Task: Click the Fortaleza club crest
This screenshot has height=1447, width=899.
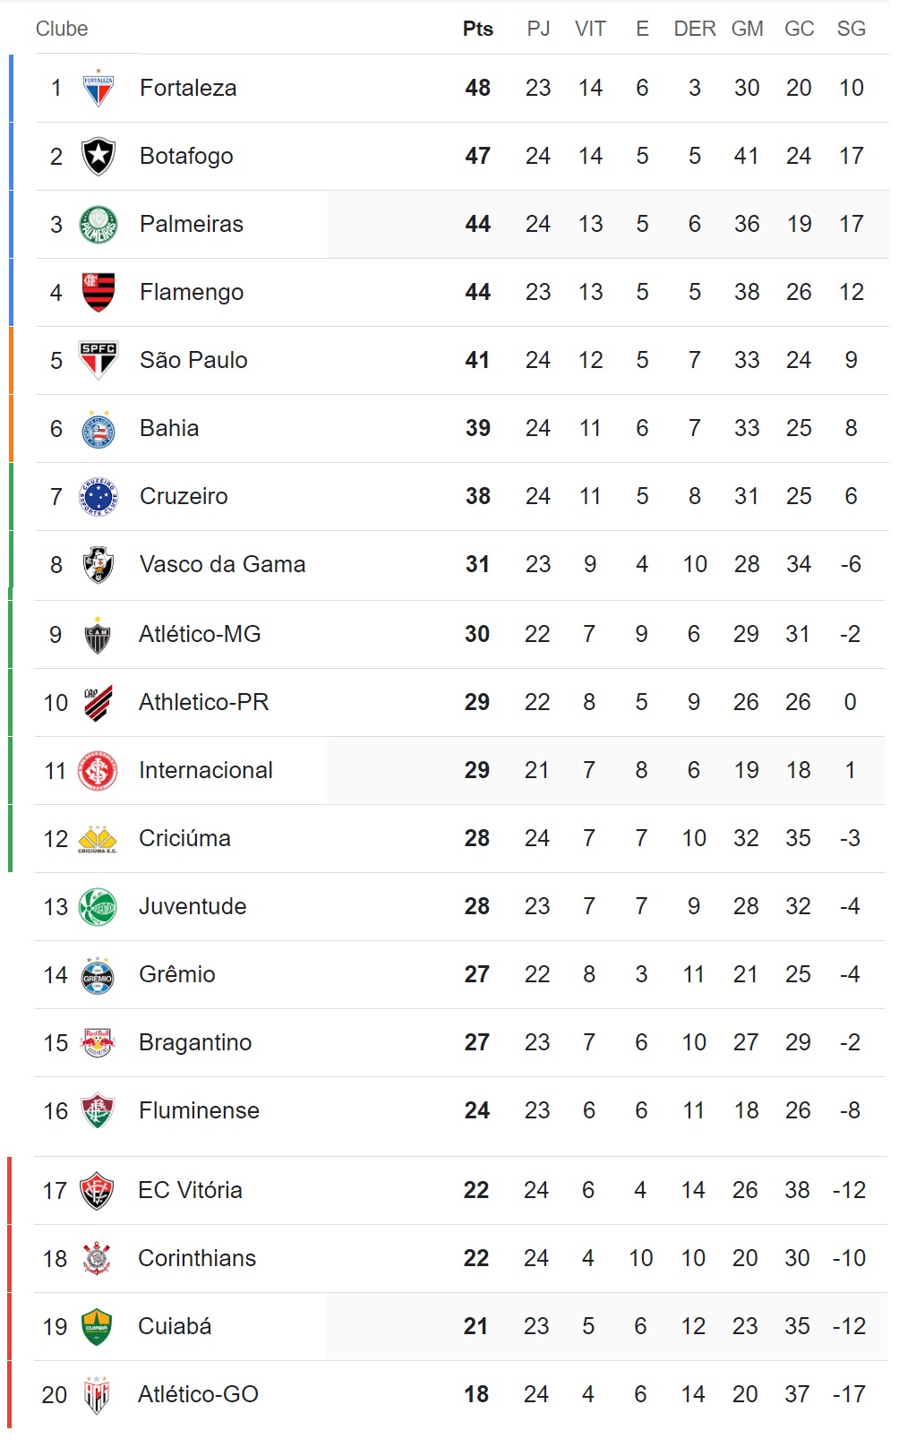Action: pyautogui.click(x=98, y=88)
